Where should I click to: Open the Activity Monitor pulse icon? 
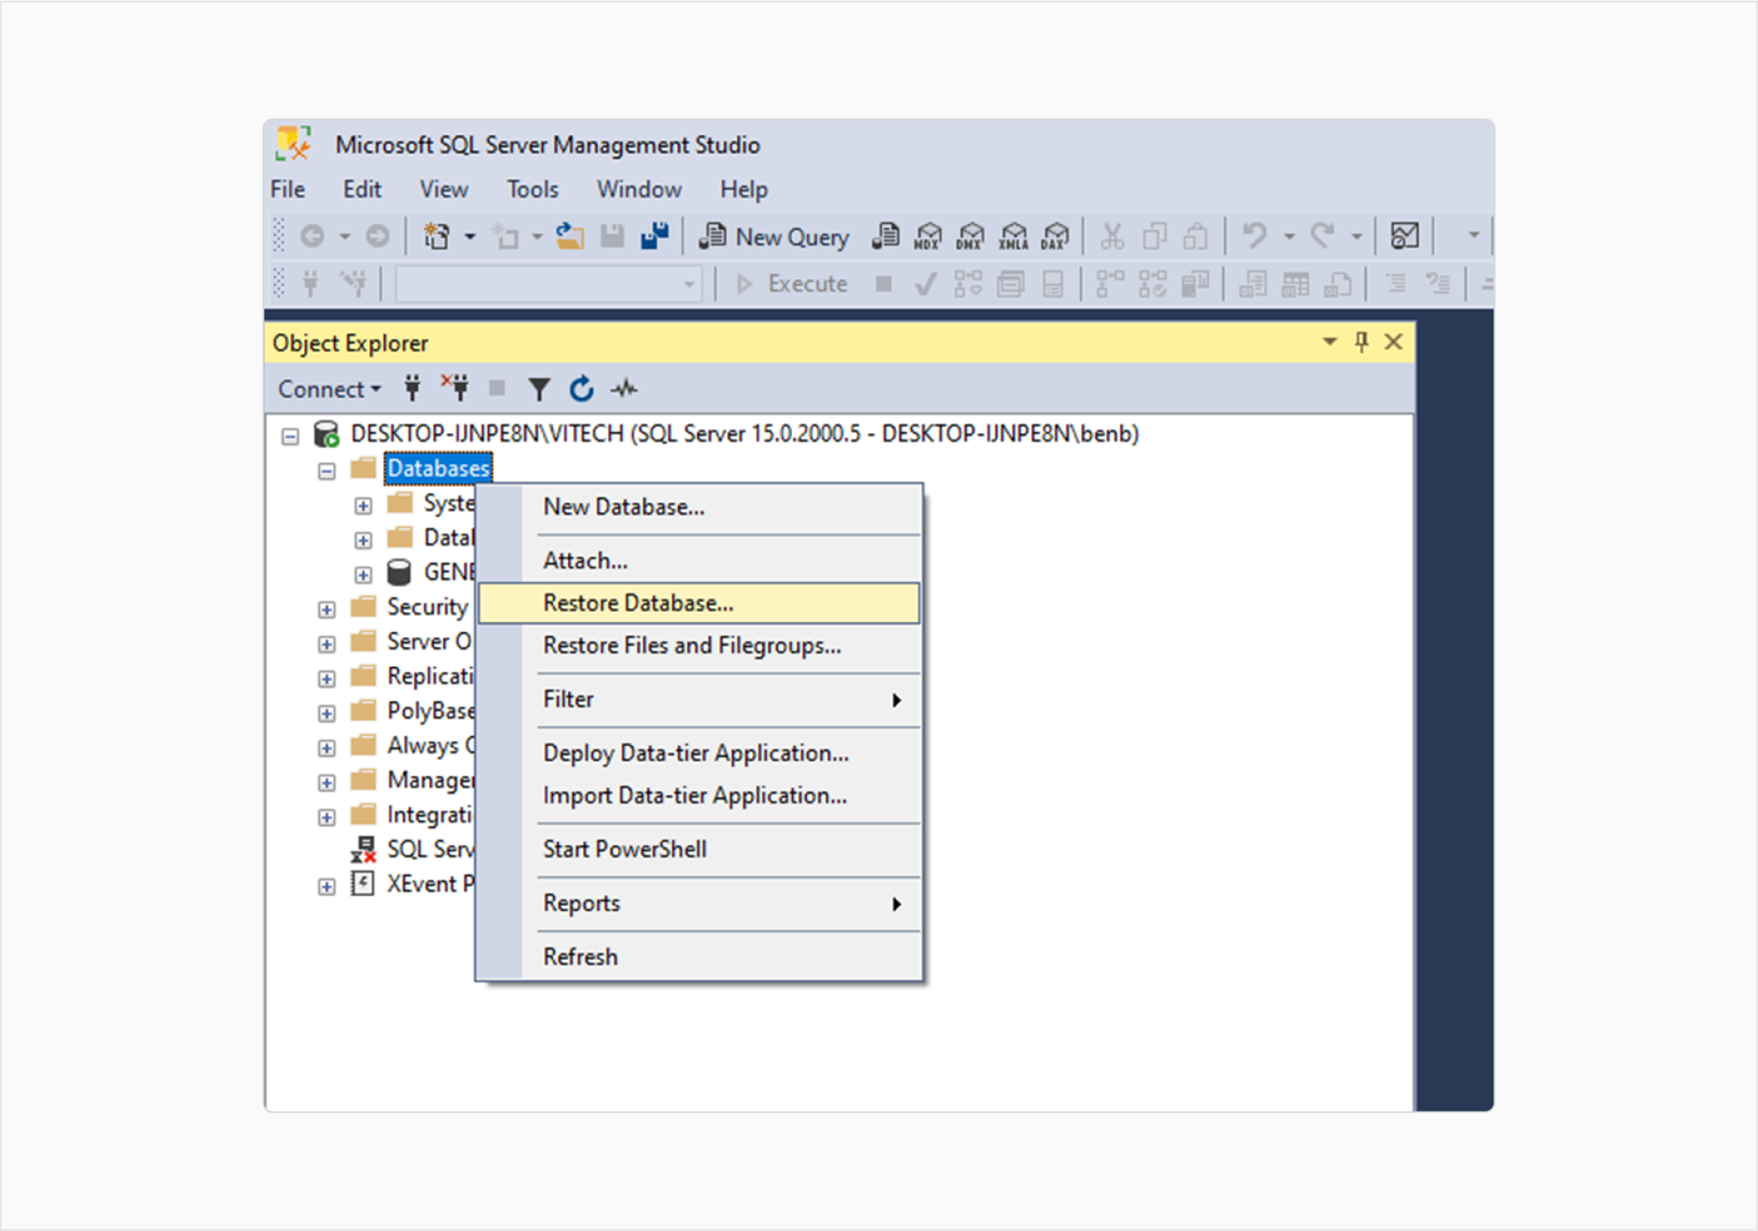pos(624,389)
